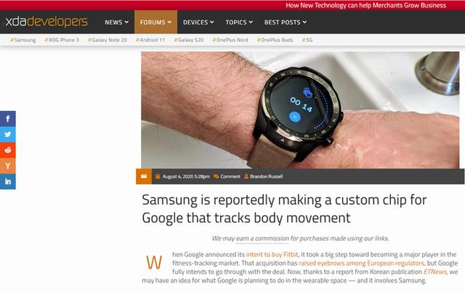This screenshot has height=294, width=465.
Task: Select the Galaxy Note 20 tag
Action: [108, 40]
